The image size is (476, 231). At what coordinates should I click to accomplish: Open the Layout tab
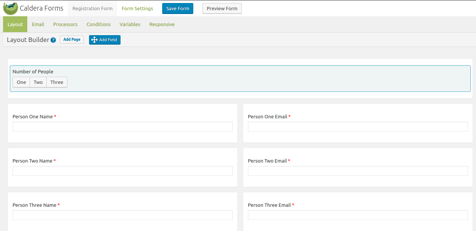[x=15, y=25]
